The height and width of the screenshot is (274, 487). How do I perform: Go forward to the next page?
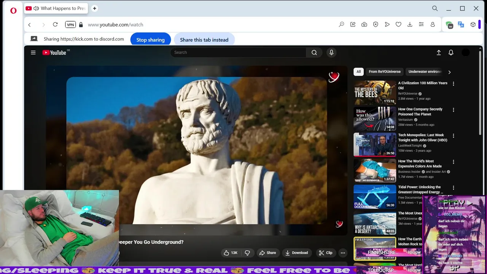pyautogui.click(x=43, y=25)
